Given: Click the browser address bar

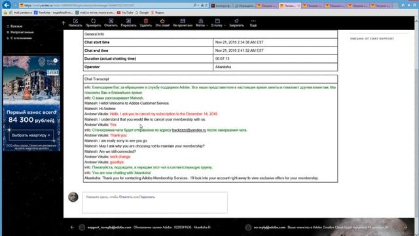Looking at the screenshot, I should point(107,5).
